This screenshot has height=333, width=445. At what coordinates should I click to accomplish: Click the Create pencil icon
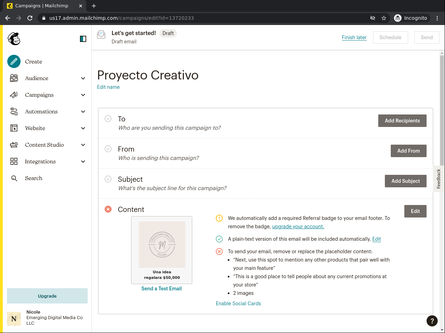pyautogui.click(x=14, y=61)
